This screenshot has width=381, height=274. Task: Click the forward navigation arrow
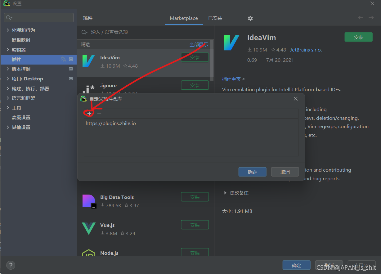[371, 18]
